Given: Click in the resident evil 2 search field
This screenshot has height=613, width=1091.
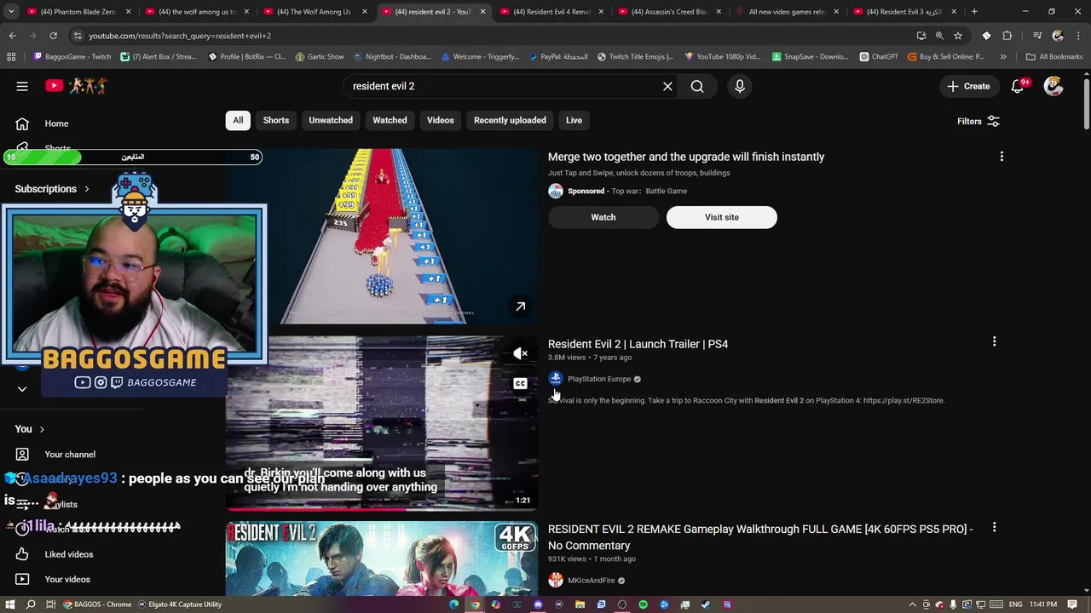Looking at the screenshot, I should tap(503, 86).
